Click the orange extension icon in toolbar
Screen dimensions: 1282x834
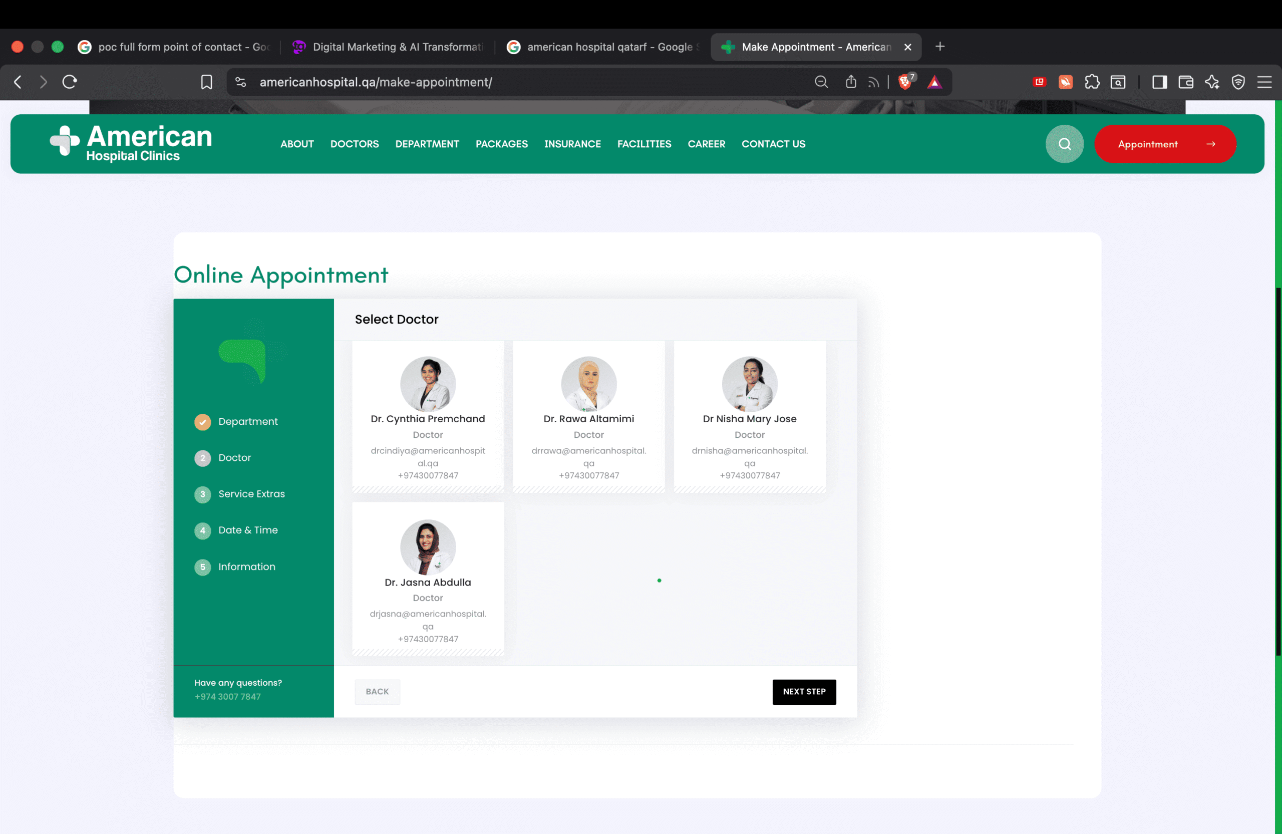[1066, 82]
